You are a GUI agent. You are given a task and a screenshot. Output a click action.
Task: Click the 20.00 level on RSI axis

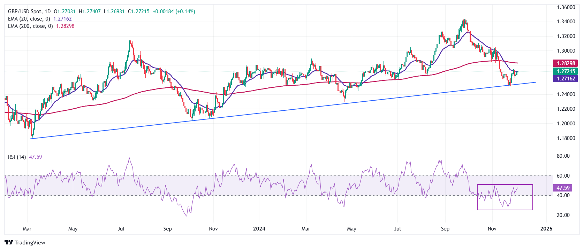[563, 215]
